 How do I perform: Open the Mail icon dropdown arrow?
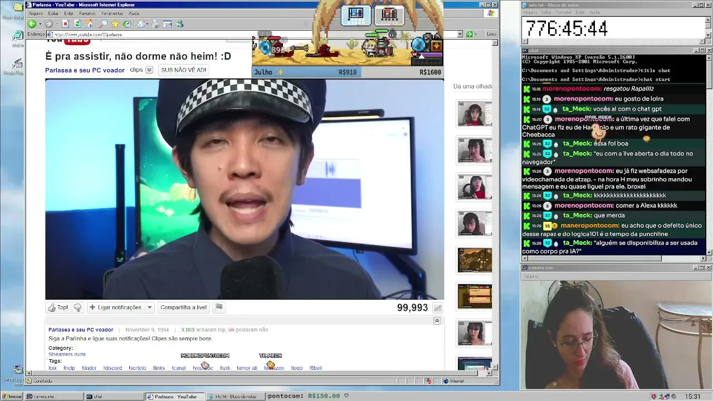pos(147,24)
